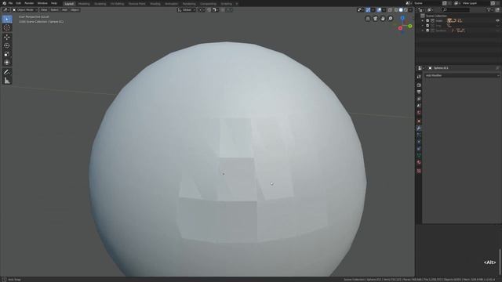Image resolution: width=502 pixels, height=282 pixels.
Task: Open the Object Constraints tab icon
Action: click(419, 148)
